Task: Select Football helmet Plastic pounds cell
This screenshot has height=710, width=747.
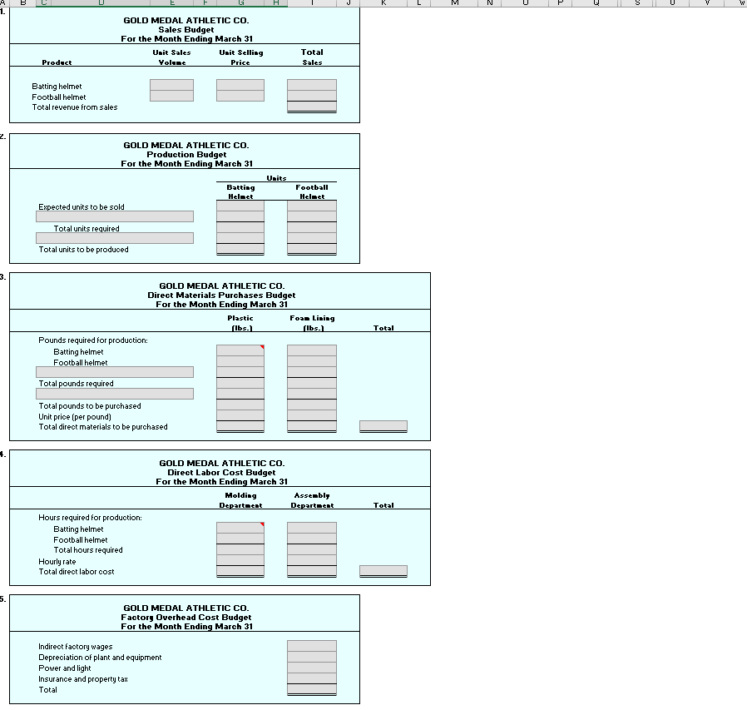Action: (240, 361)
